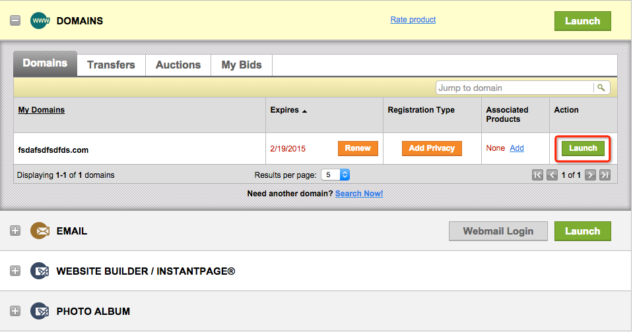Click the Rate product link
The width and height of the screenshot is (633, 332).
coord(413,20)
